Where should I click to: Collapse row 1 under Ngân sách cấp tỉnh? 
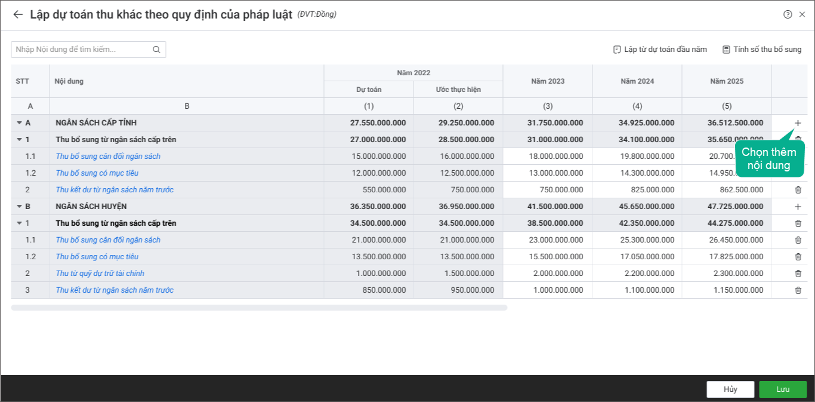point(19,140)
